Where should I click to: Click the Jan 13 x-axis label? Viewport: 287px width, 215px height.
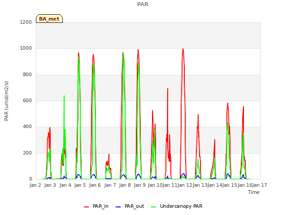200,185
